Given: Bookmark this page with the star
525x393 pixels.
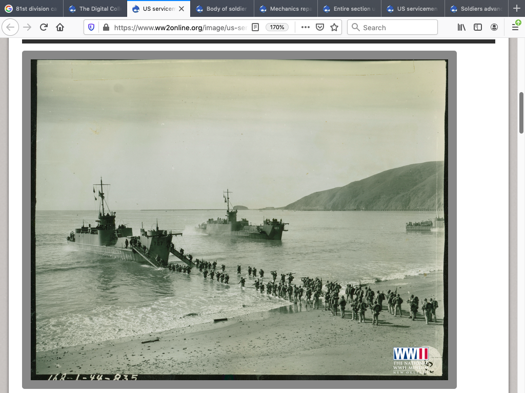Looking at the screenshot, I should tap(334, 27).
